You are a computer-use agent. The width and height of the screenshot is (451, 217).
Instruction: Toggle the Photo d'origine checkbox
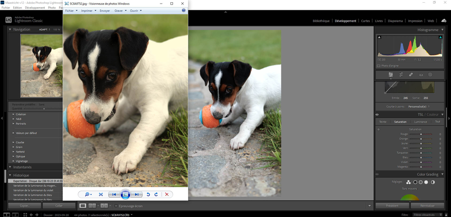pos(379,66)
